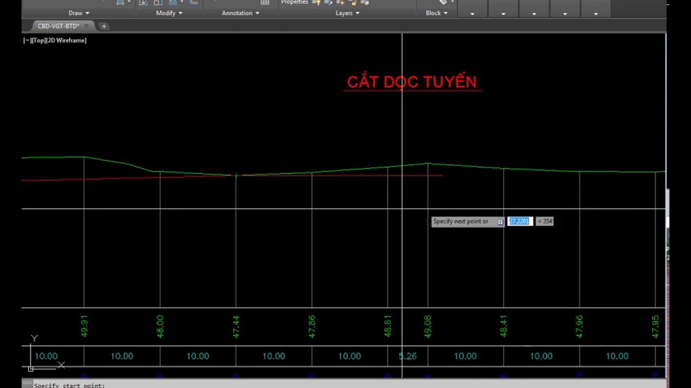The height and width of the screenshot is (388, 691).
Task: Select elevation text 47.95
Action: pyautogui.click(x=655, y=327)
